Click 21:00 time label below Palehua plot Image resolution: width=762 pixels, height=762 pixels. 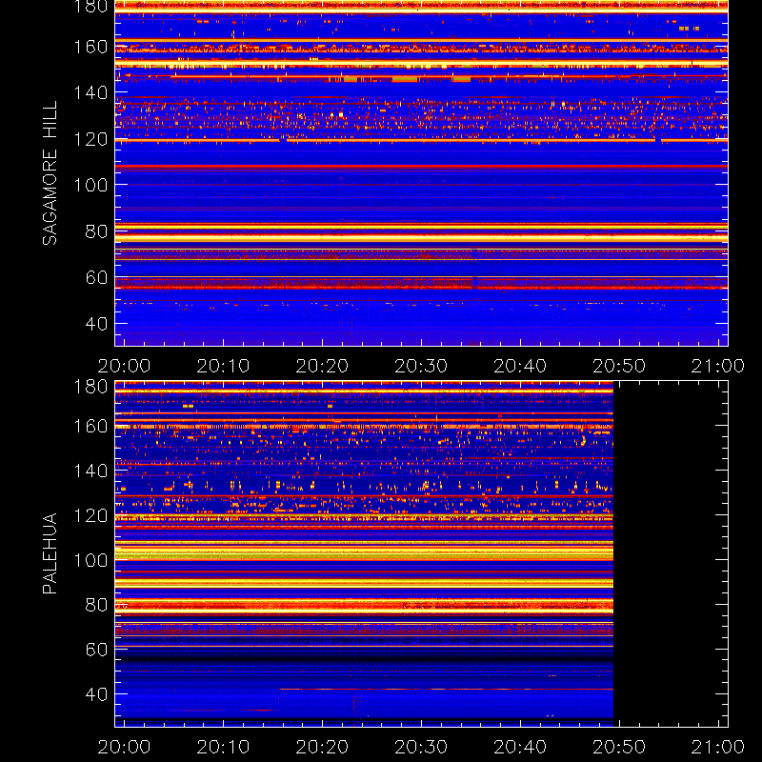coord(718,747)
